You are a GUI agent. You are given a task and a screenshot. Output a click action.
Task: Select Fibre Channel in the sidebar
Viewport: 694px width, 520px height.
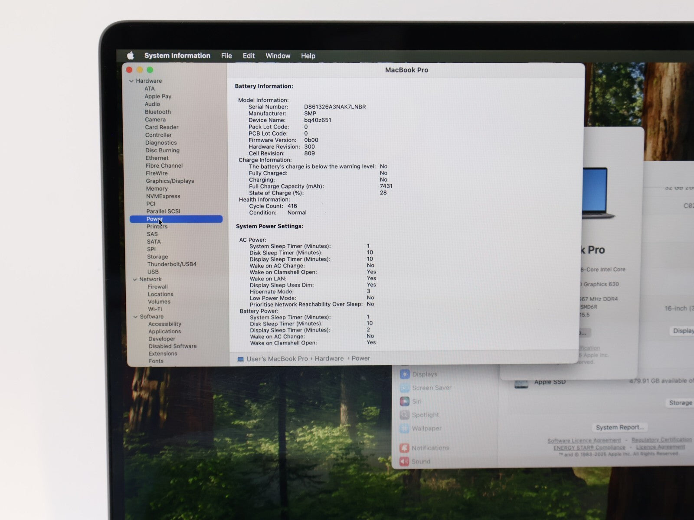(x=164, y=166)
